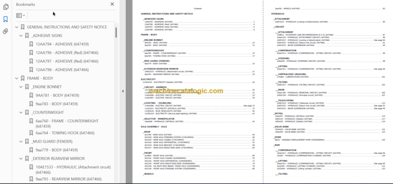Select the _ENGINE BONNET bookmark label

coord(47,87)
